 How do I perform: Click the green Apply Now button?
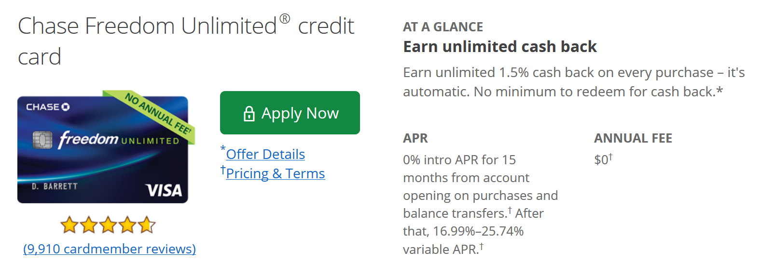click(x=290, y=113)
